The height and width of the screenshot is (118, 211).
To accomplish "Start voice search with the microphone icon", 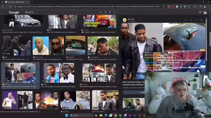I will coord(105,12).
